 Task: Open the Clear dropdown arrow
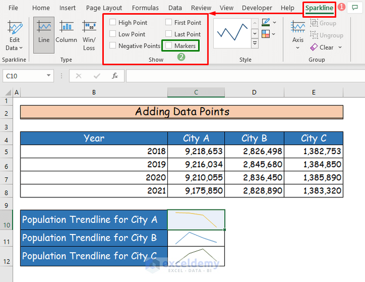[x=340, y=47]
